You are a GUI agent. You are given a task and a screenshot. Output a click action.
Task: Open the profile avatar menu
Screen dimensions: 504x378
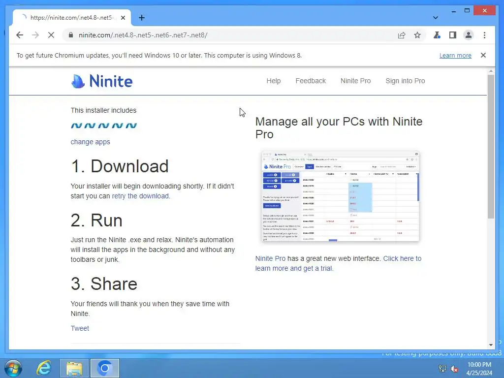(x=469, y=35)
